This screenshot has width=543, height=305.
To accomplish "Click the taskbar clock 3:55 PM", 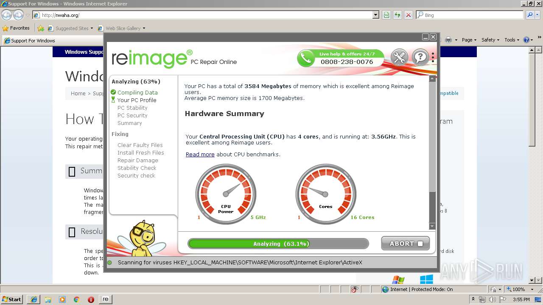I will coord(521,299).
